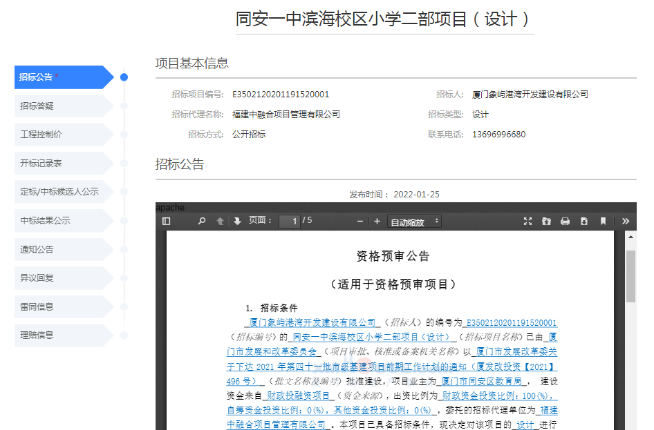
Task: Download the PDF document
Action: 584,221
